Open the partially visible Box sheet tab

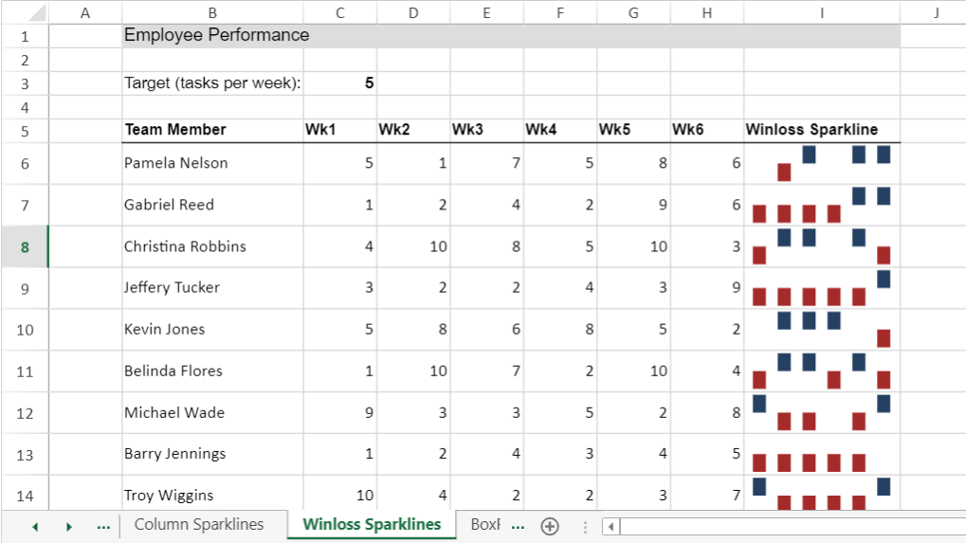(x=483, y=525)
